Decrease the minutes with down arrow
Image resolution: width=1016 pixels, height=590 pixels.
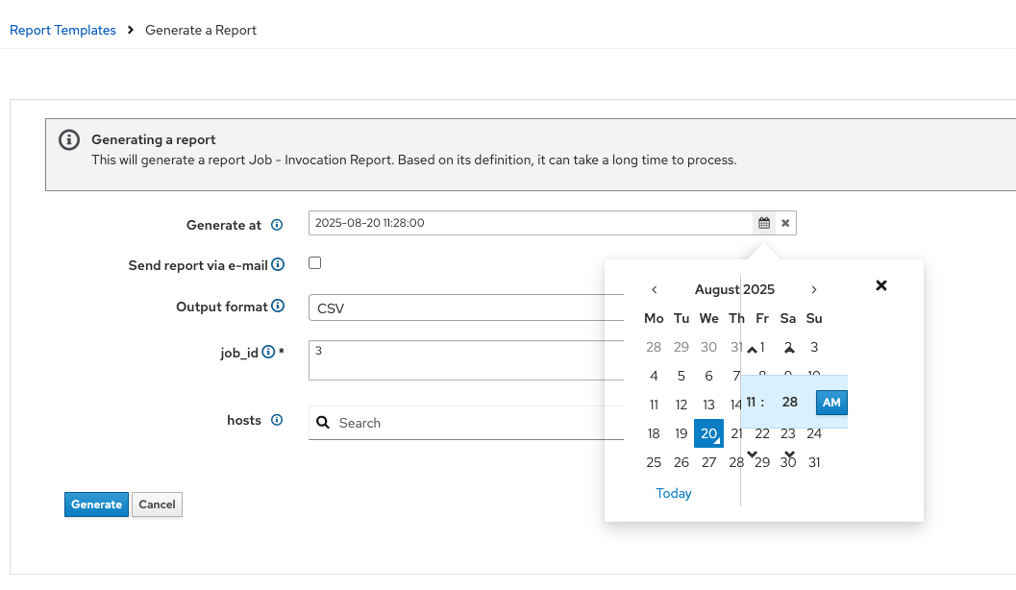pyautogui.click(x=789, y=454)
